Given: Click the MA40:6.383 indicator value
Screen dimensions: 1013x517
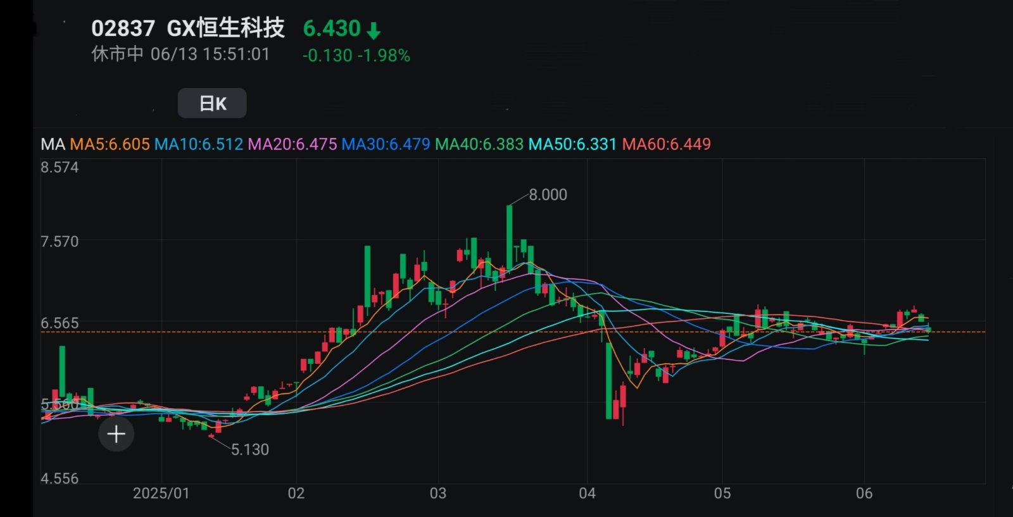Looking at the screenshot, I should click(x=479, y=144).
